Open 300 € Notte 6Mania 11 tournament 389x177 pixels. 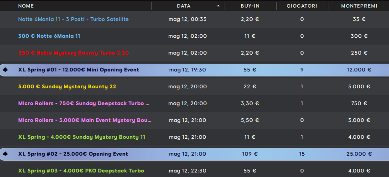pos(49,36)
